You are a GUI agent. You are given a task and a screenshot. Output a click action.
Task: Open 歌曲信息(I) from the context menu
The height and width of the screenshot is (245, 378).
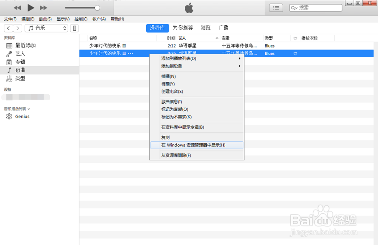coord(197,102)
